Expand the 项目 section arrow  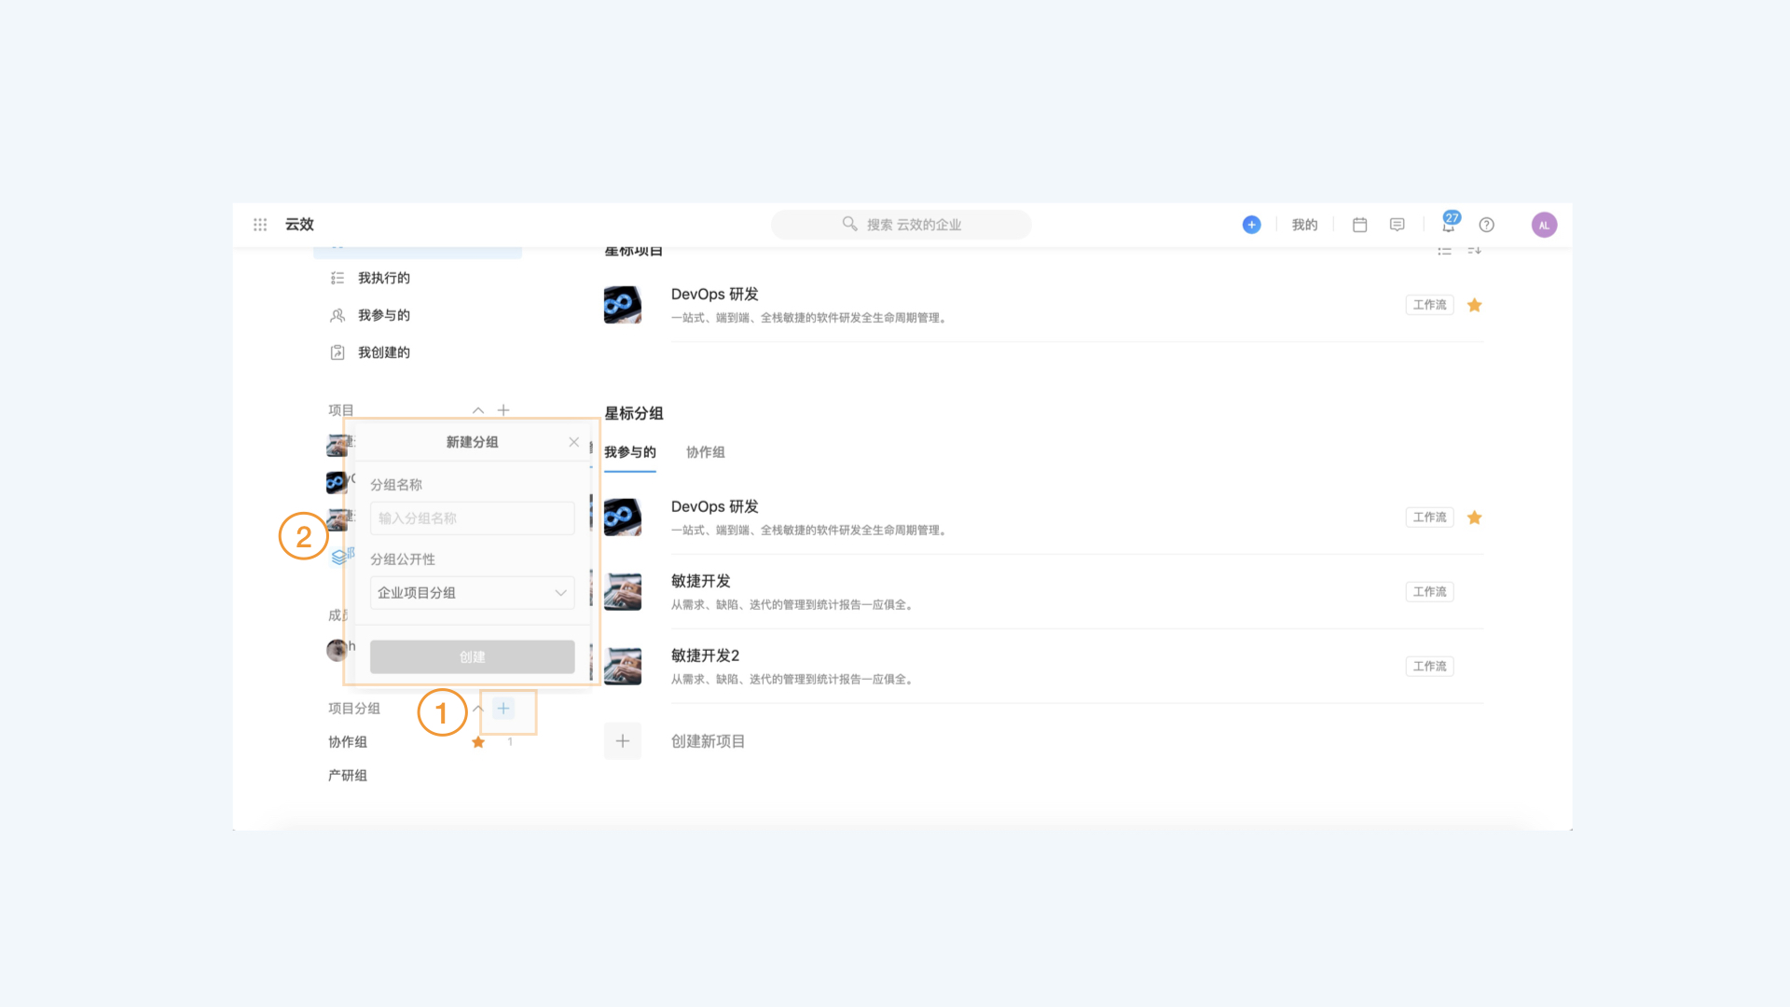(x=478, y=409)
